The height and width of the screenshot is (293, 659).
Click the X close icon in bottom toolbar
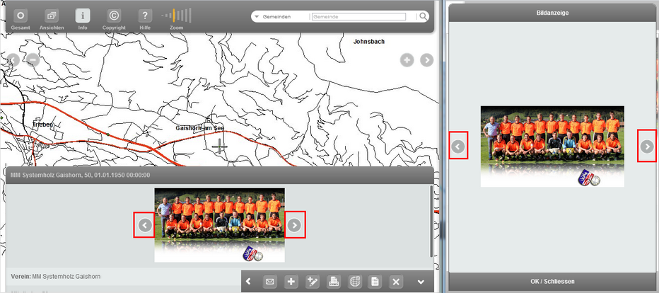point(395,282)
